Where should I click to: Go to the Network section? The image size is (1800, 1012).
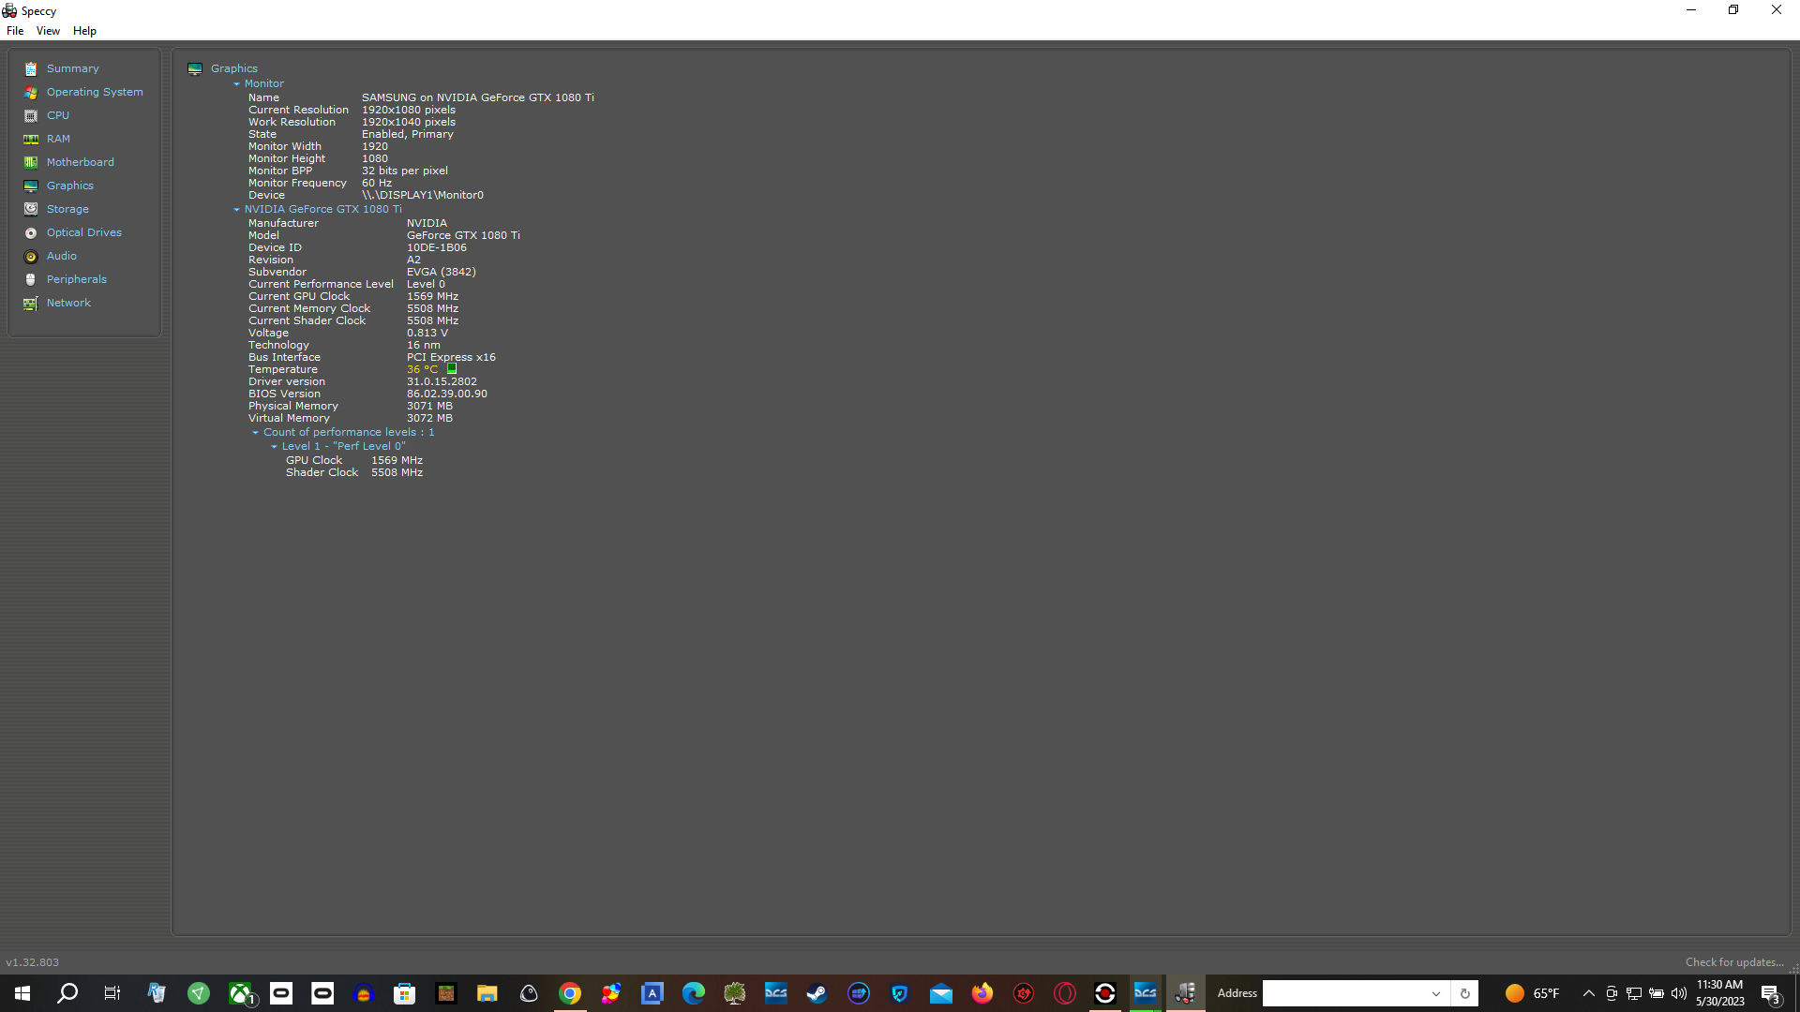[69, 303]
